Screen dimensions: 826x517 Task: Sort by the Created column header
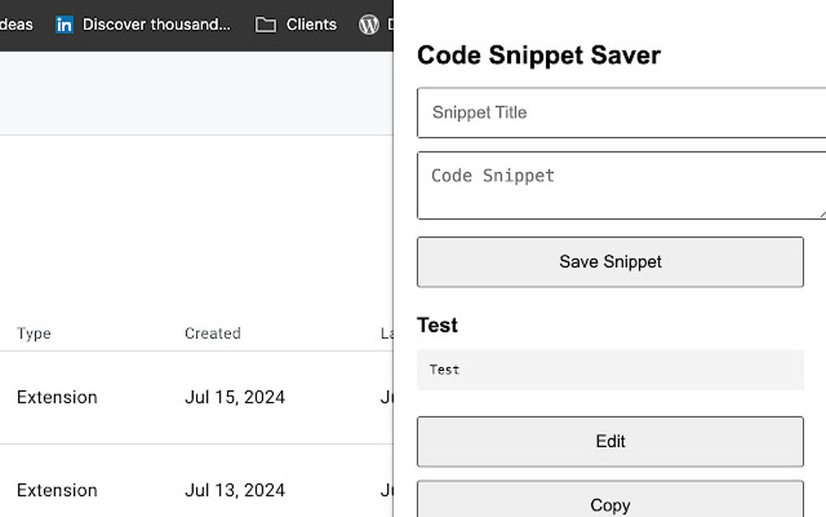(212, 333)
